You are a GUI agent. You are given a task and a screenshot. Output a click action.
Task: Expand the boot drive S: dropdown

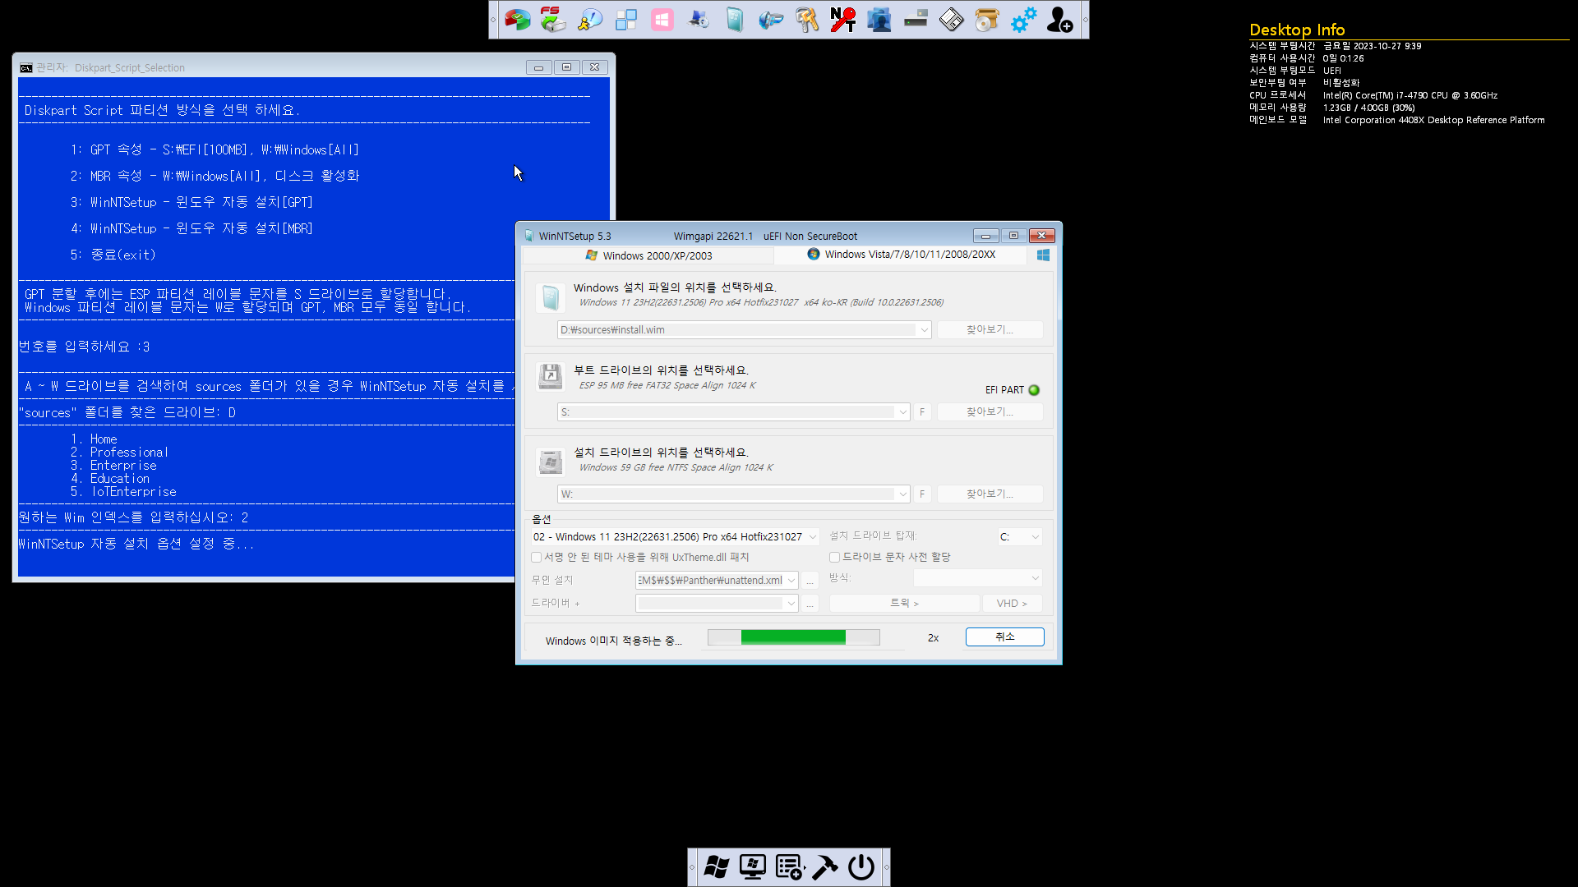click(x=902, y=412)
